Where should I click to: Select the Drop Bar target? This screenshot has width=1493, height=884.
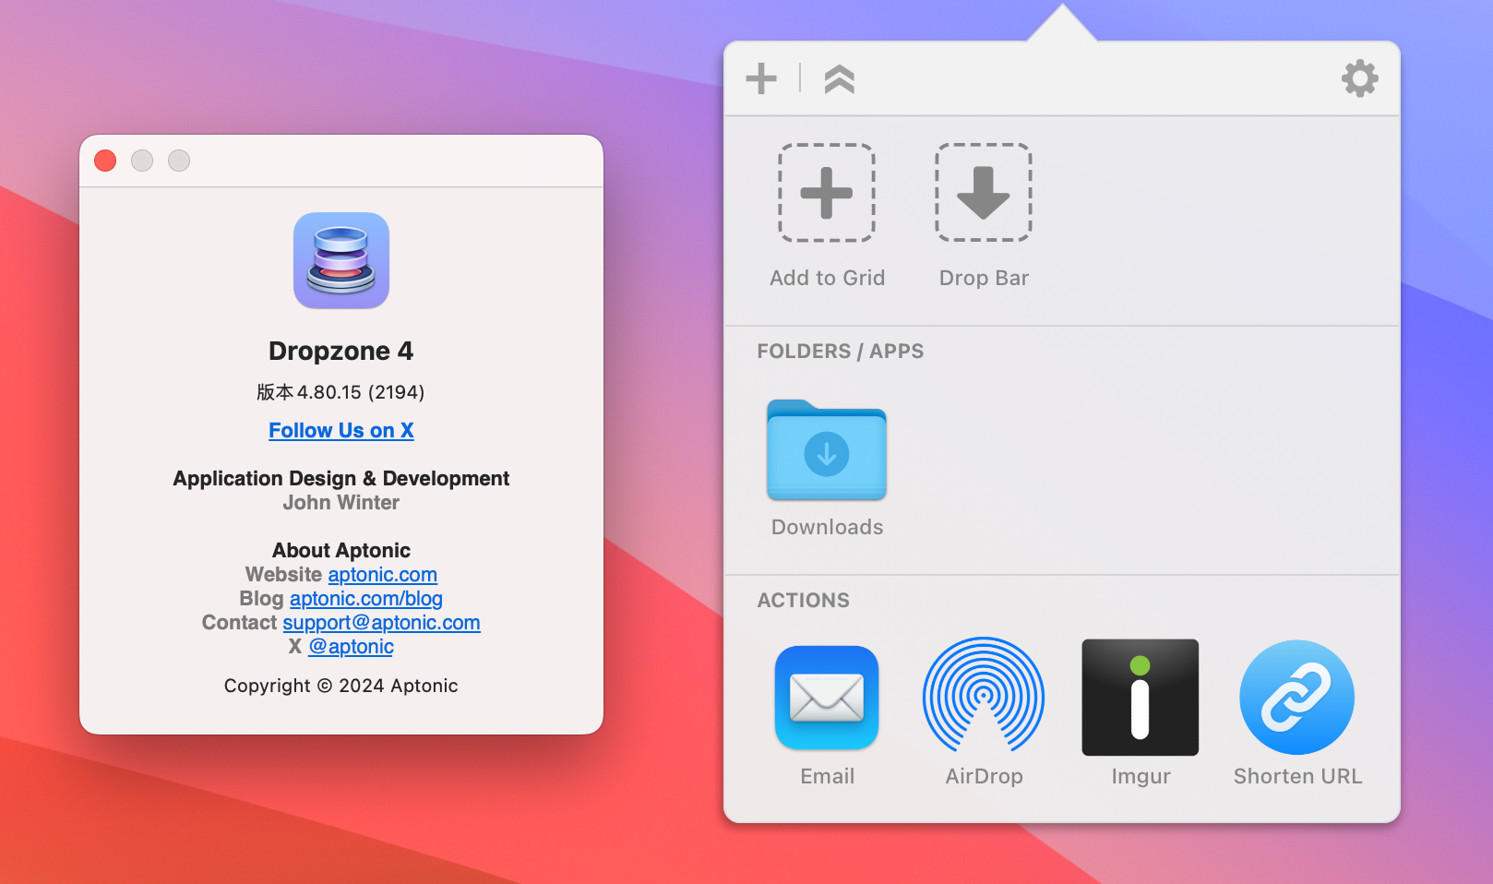pos(983,193)
